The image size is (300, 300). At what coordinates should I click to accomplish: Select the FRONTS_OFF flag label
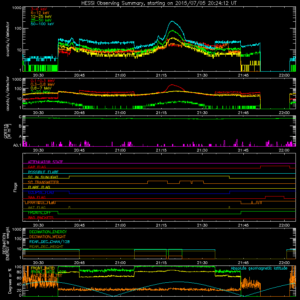(x=39, y=213)
